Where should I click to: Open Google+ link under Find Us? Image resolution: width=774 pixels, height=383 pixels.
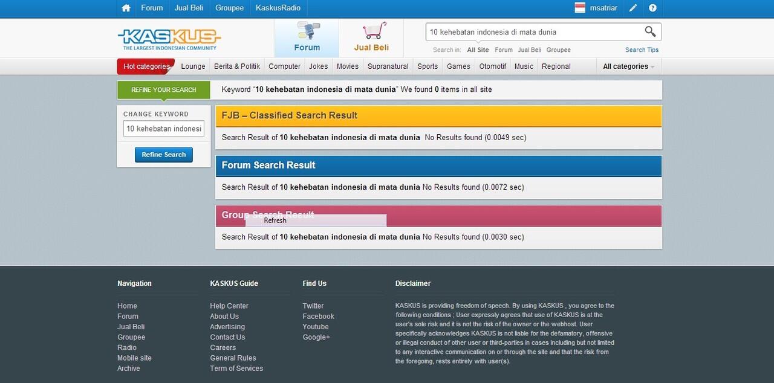316,337
